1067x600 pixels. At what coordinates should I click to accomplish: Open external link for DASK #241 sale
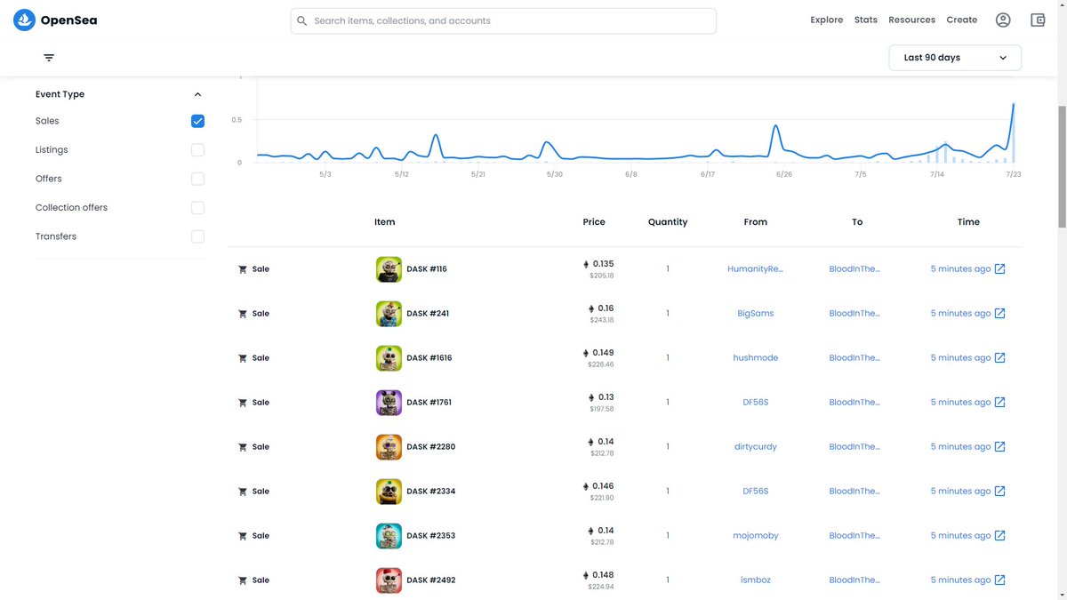[x=999, y=313]
